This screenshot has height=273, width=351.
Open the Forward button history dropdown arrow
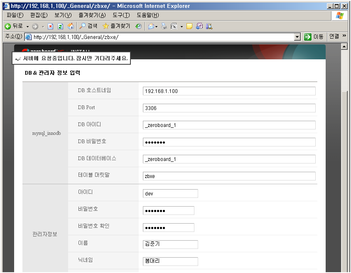point(43,27)
